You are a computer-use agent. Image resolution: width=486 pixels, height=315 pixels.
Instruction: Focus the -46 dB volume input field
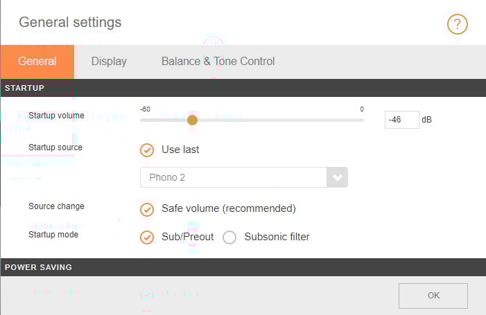coord(401,120)
